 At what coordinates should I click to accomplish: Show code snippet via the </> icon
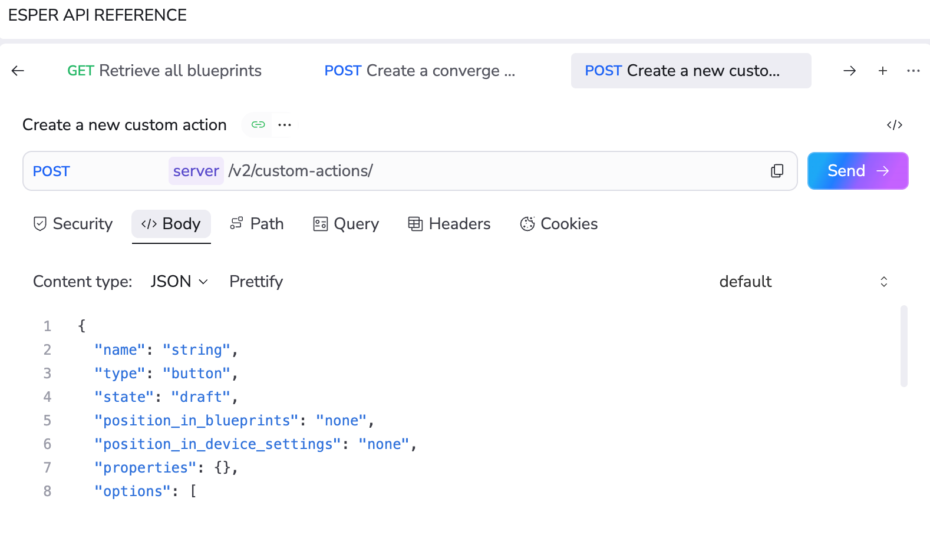click(894, 125)
